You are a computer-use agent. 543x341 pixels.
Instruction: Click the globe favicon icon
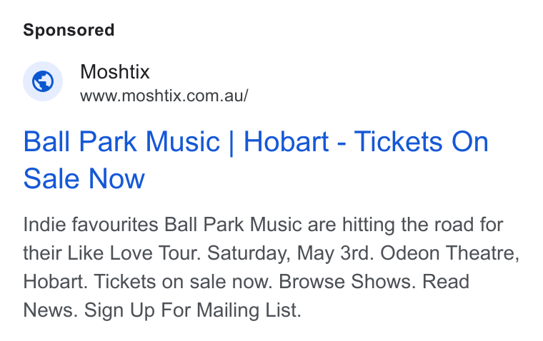(x=43, y=81)
